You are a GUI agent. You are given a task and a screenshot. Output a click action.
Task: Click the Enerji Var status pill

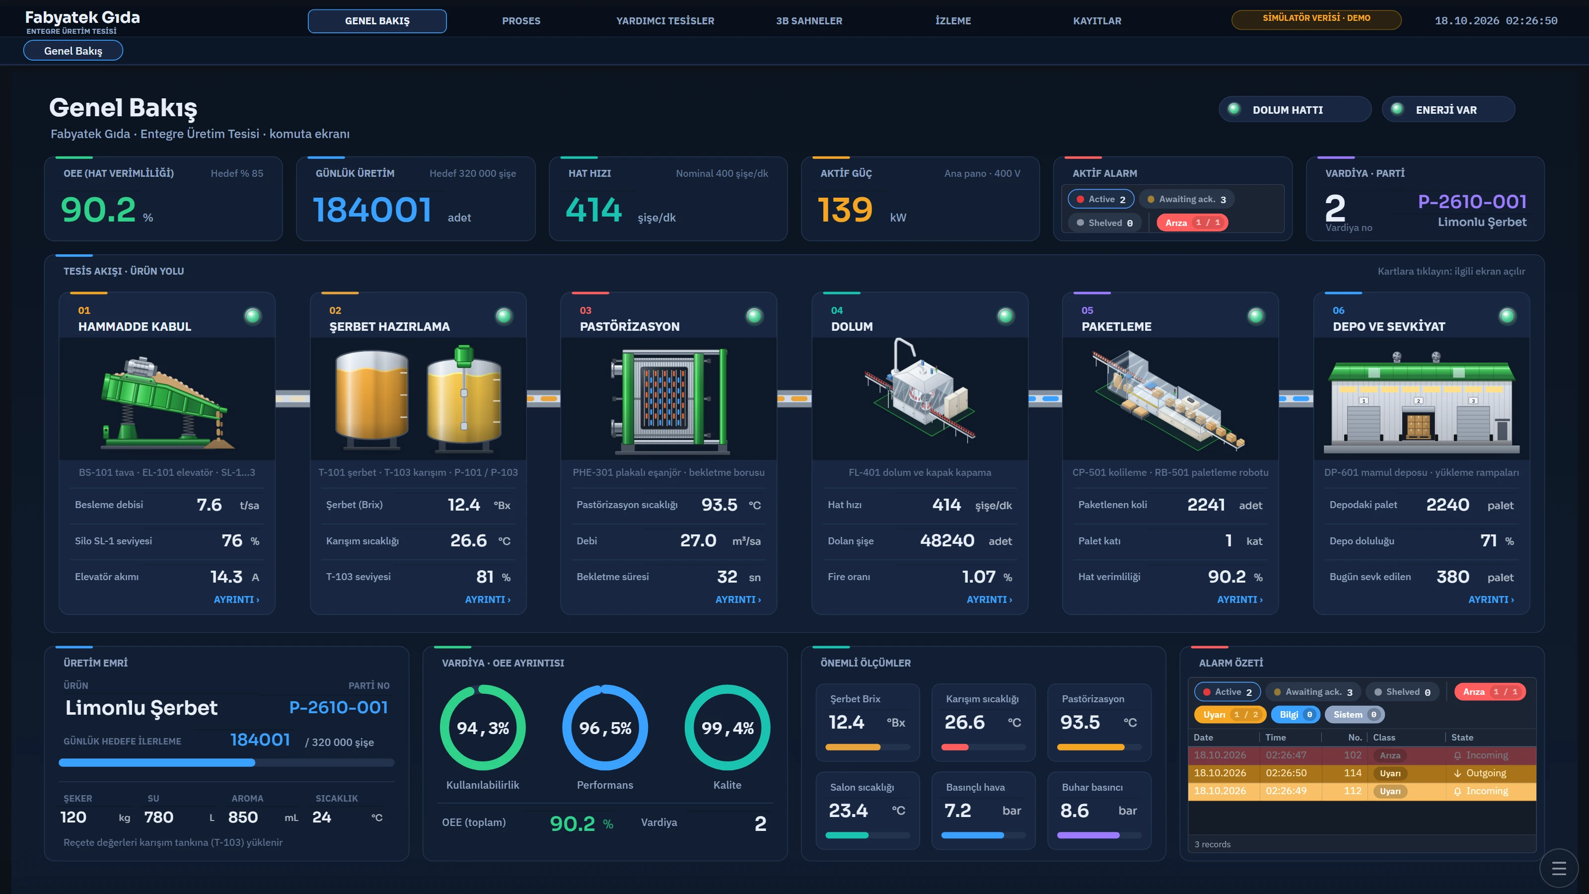point(1448,109)
